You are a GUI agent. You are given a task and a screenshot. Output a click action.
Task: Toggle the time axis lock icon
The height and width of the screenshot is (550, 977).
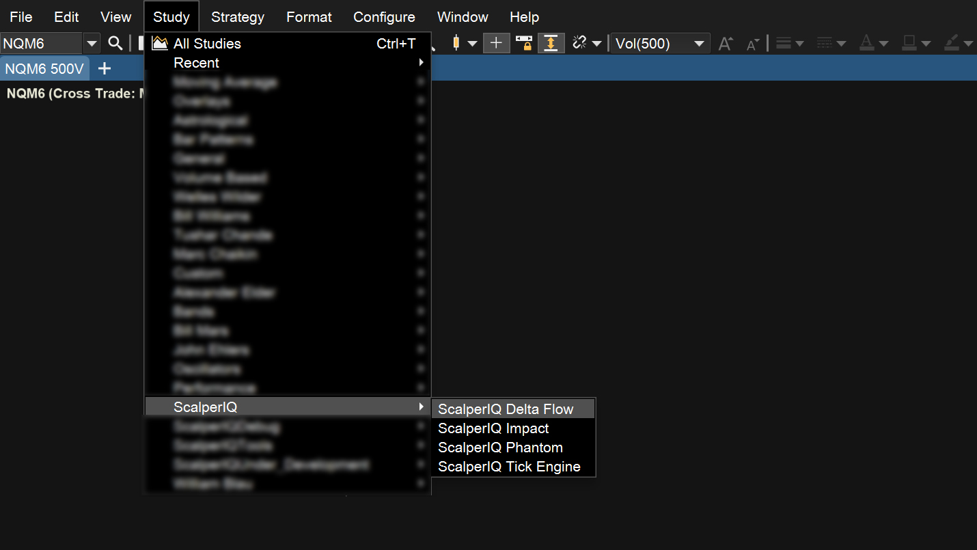pyautogui.click(x=524, y=44)
